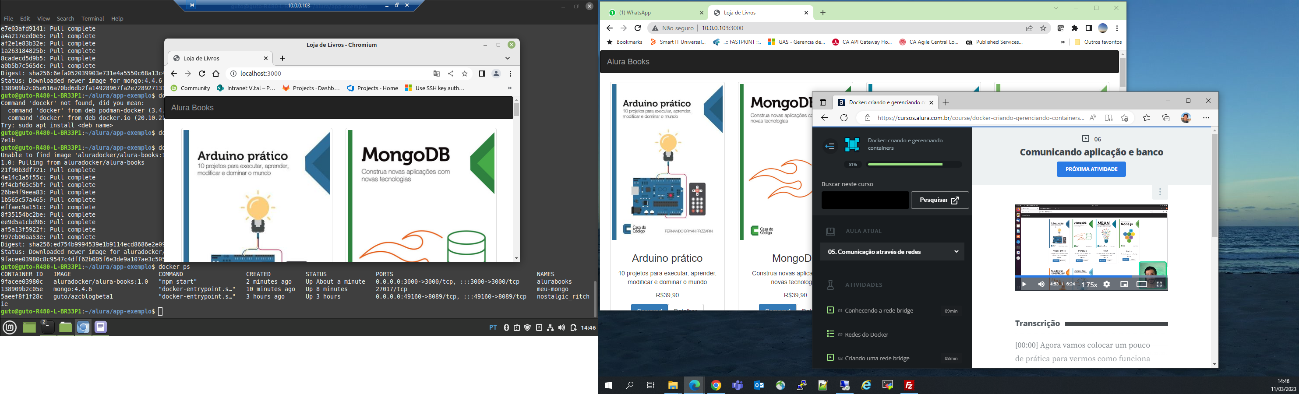This screenshot has width=1299, height=394.
Task: Open Chrome three-dot menu
Action: (x=1117, y=28)
